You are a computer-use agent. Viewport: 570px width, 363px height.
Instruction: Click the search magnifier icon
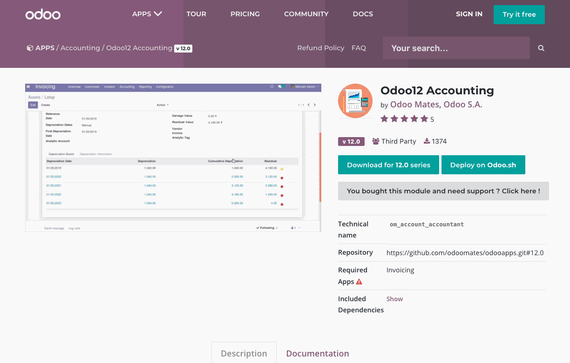(541, 48)
